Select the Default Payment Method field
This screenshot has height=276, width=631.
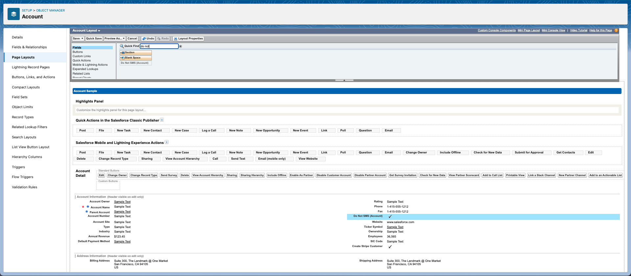pos(210,241)
